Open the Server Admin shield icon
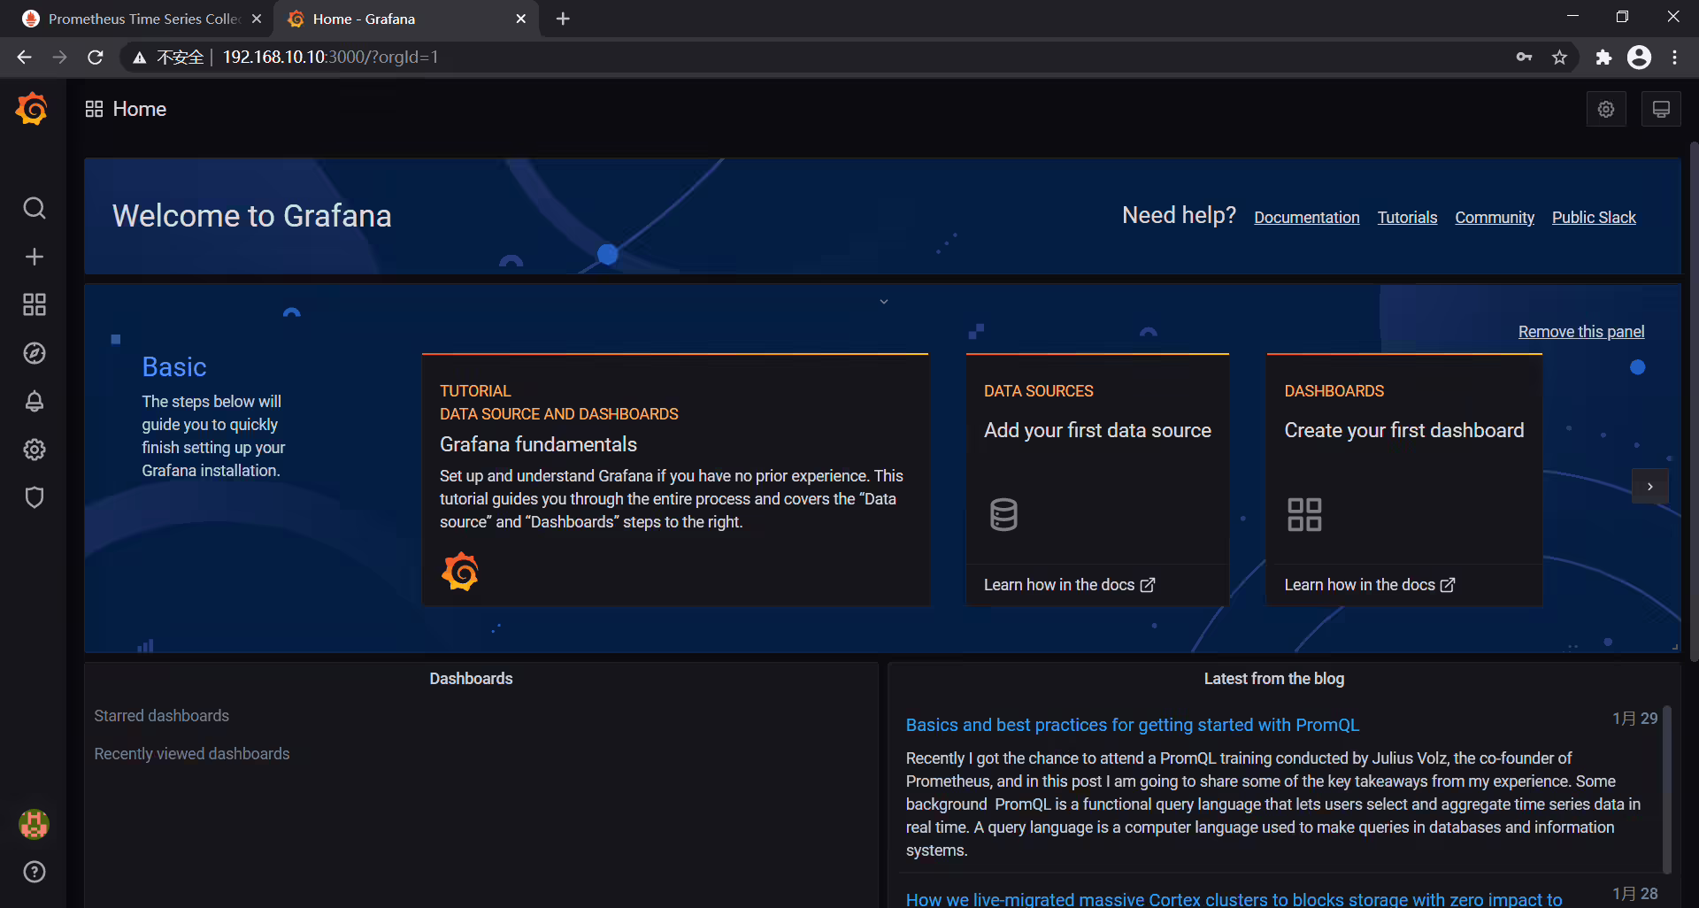Image resolution: width=1699 pixels, height=908 pixels. [x=35, y=497]
